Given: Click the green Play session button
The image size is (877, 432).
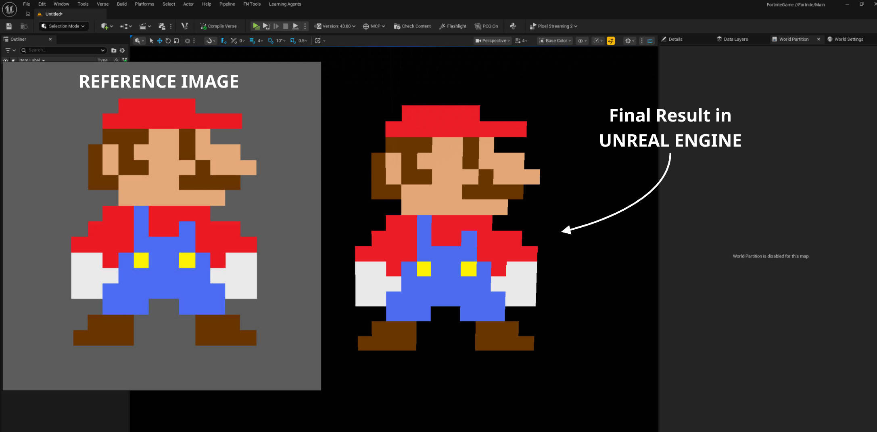Looking at the screenshot, I should pyautogui.click(x=256, y=26).
